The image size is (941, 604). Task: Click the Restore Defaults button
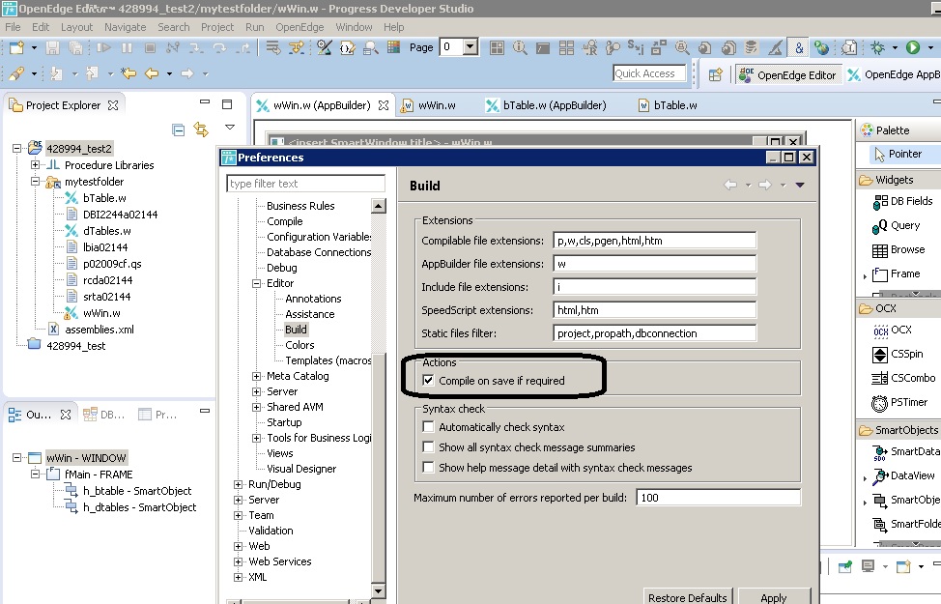688,597
